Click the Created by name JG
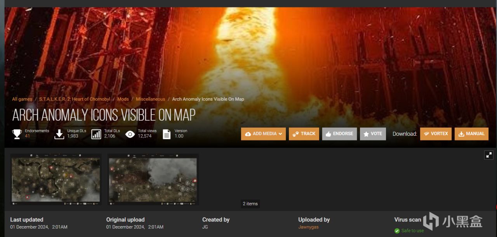The width and height of the screenshot is (497, 237). 205,227
